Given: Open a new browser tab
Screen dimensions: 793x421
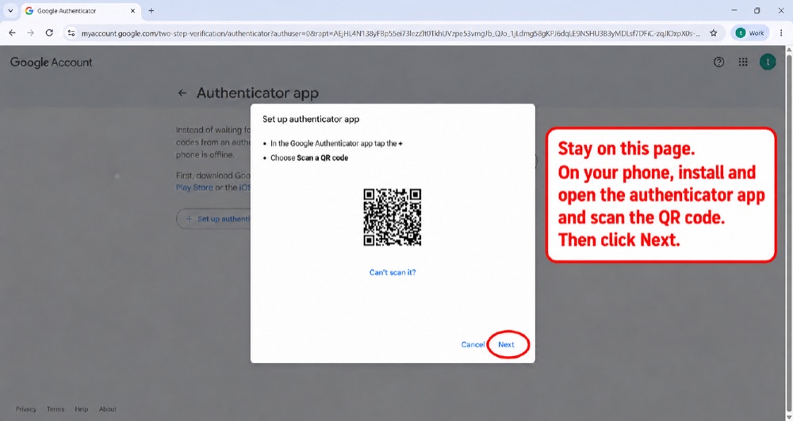Looking at the screenshot, I should click(151, 10).
